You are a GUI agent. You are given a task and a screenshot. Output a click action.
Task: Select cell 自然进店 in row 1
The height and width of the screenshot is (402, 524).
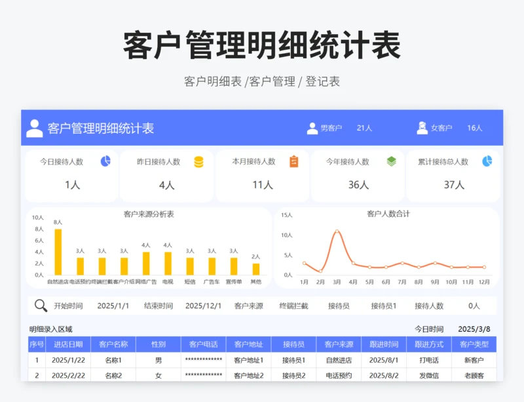(x=339, y=360)
